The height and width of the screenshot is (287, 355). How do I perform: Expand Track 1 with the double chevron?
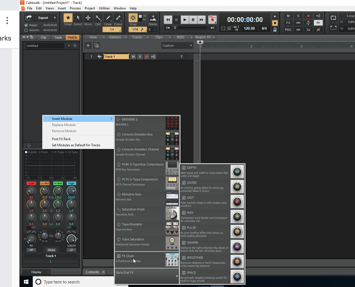[181, 56]
